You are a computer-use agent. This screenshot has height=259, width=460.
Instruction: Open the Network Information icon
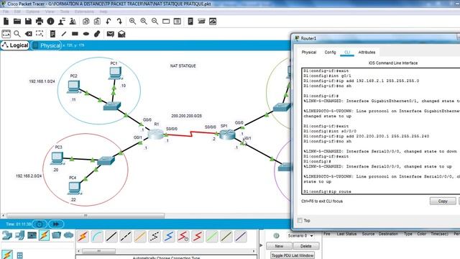coord(50,21)
